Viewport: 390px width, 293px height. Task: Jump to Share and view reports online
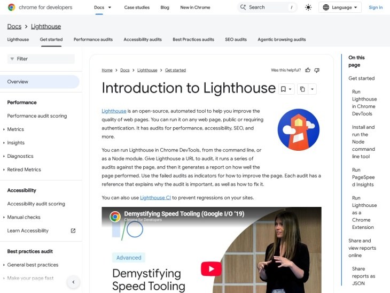362,248
